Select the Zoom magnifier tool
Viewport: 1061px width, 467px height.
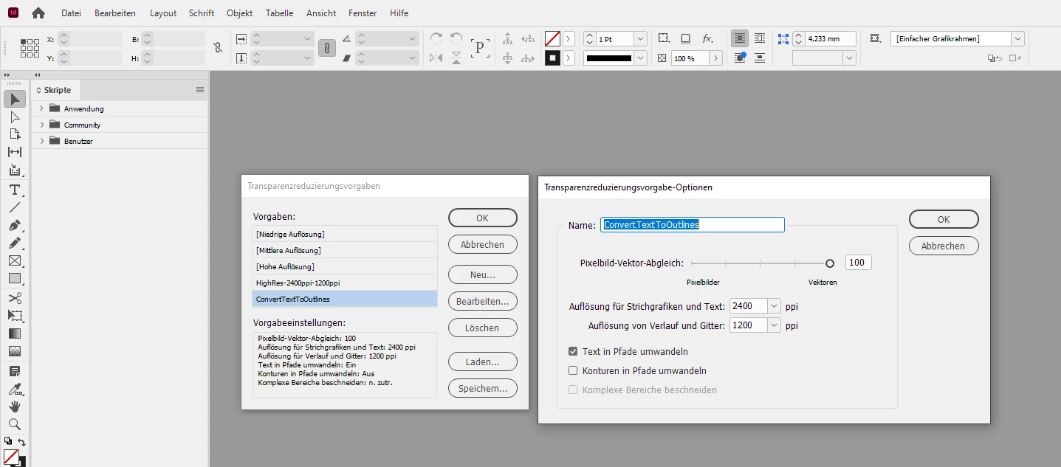[14, 424]
